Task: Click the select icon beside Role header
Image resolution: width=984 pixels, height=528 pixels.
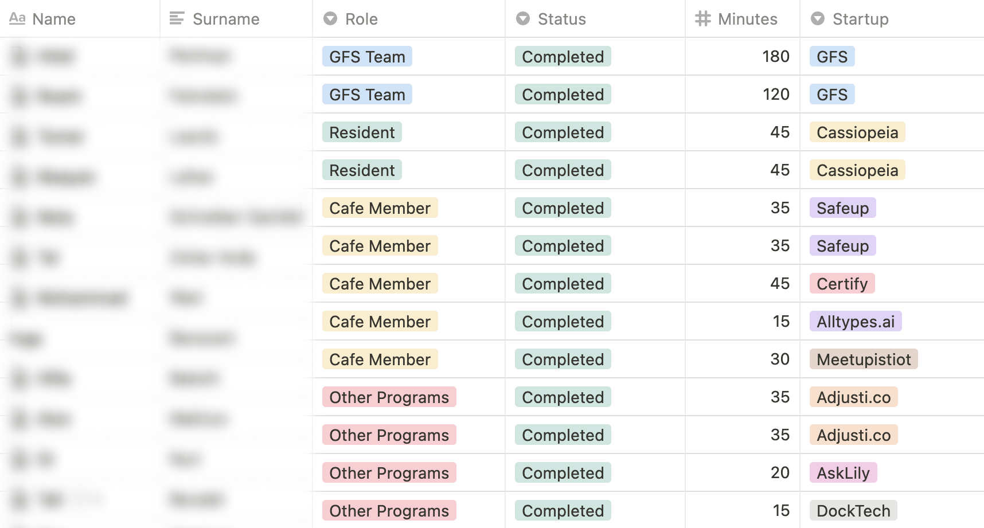Action: [x=330, y=19]
